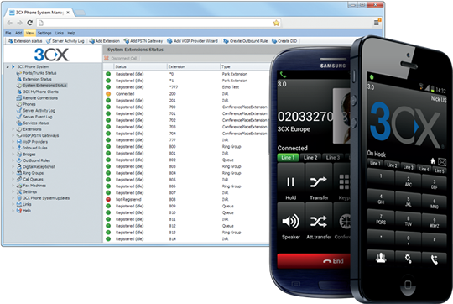Open the Settings menu

click(44, 33)
